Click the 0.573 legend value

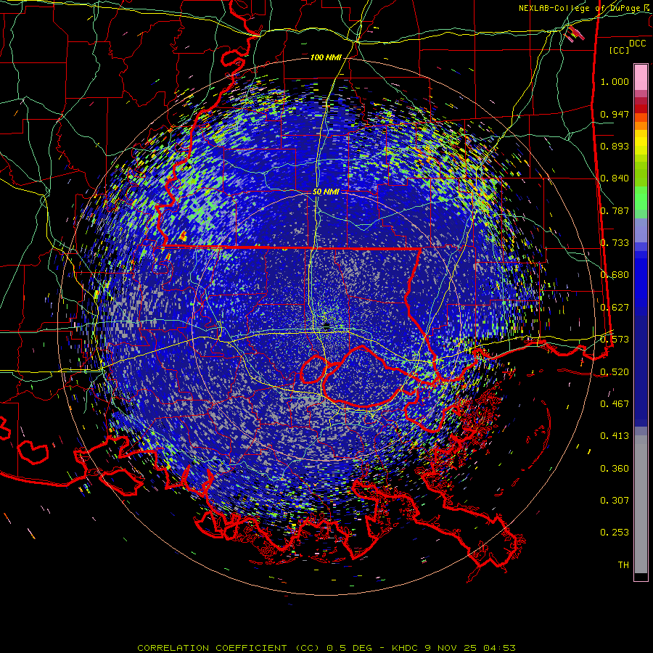click(x=615, y=340)
